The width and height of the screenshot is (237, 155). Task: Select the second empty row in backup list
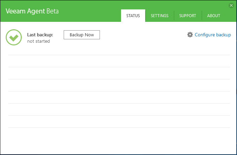[x=119, y=73]
